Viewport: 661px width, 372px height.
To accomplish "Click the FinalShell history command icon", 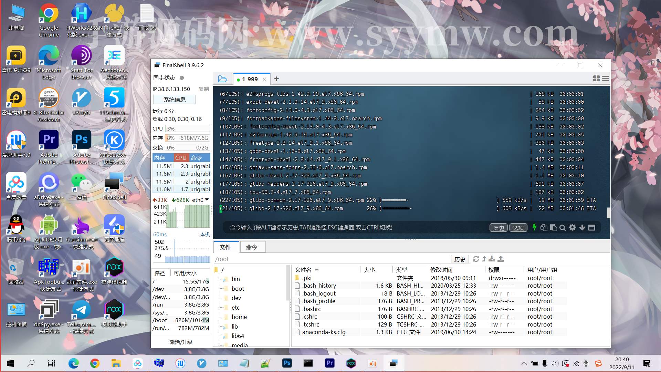I will pos(498,228).
